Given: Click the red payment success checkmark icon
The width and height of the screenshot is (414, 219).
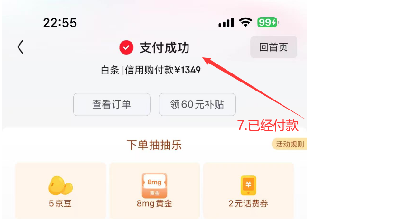Looking at the screenshot, I should pos(126,47).
